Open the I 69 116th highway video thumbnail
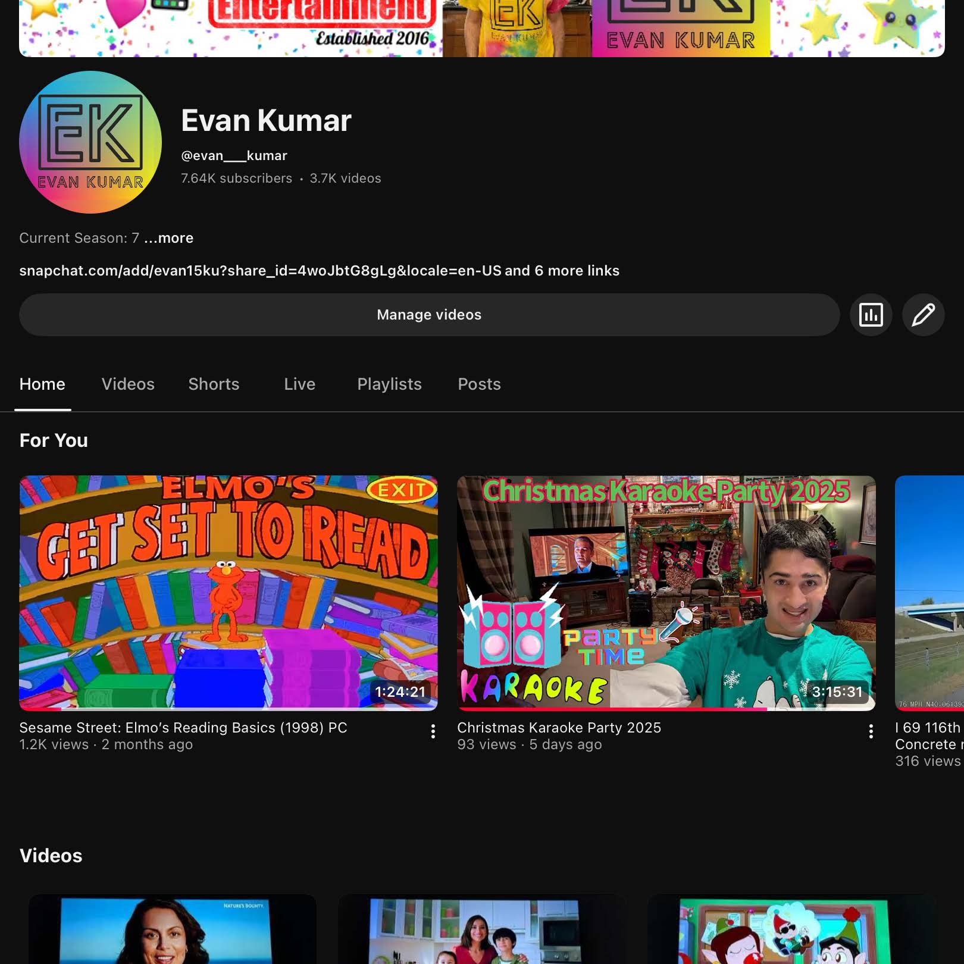Viewport: 964px width, 964px height. (x=929, y=593)
